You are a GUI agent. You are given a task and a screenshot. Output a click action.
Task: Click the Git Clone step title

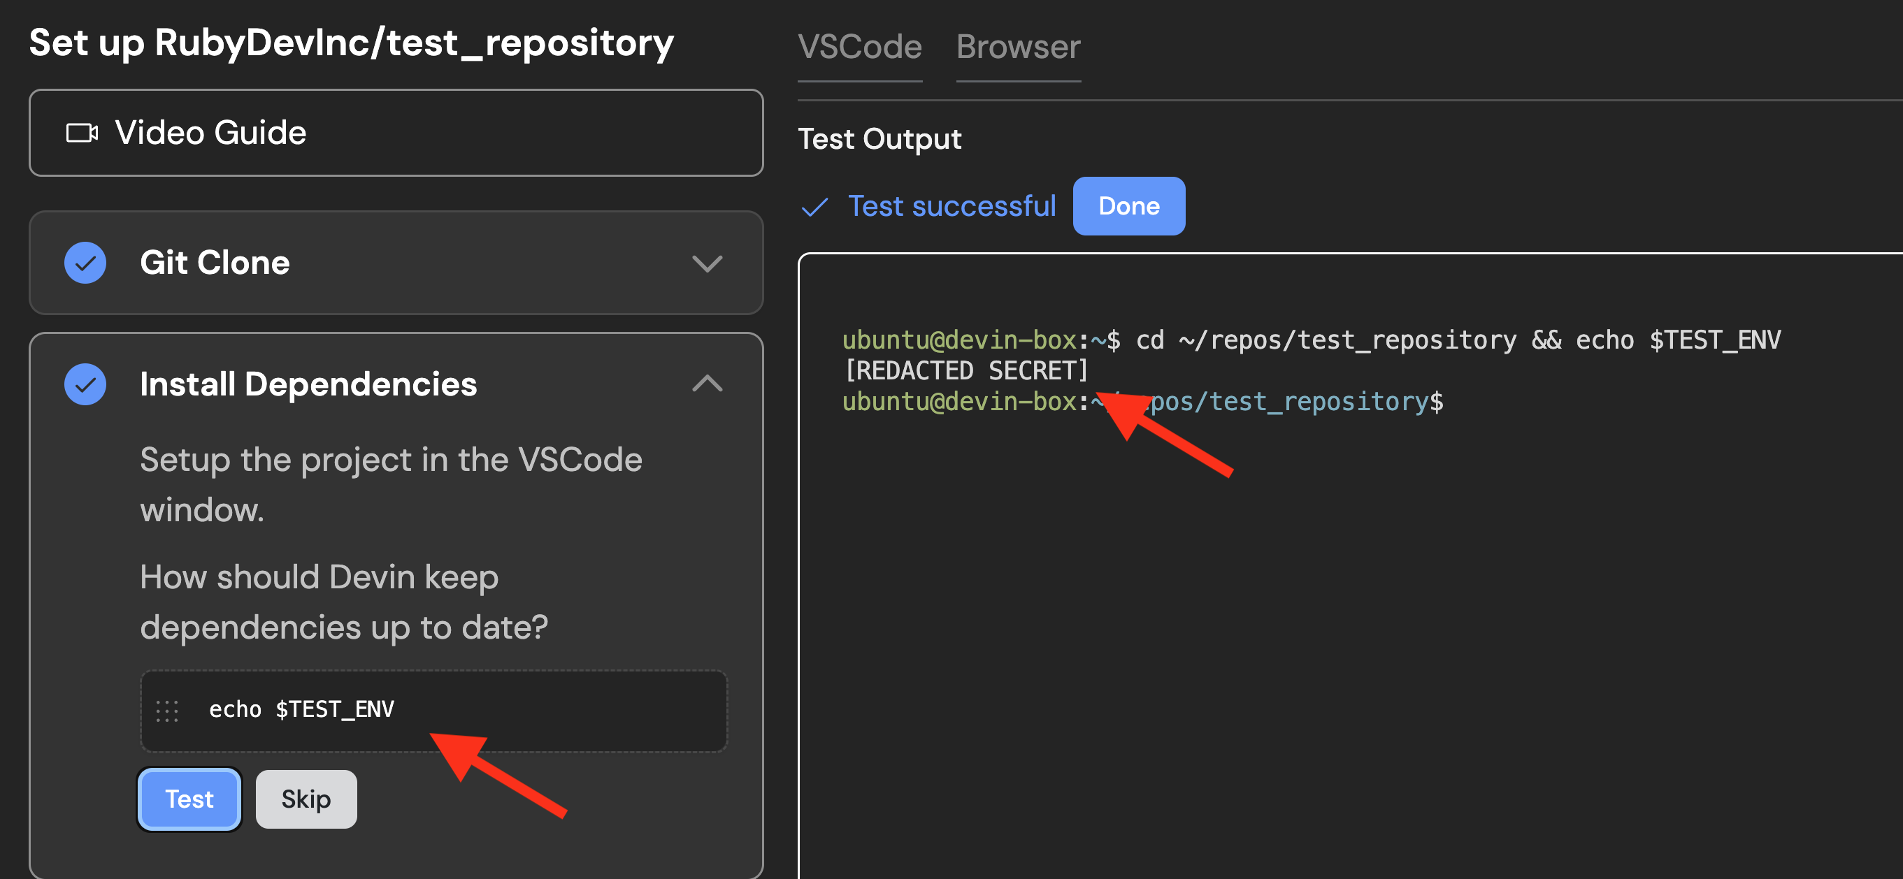pos(214,263)
